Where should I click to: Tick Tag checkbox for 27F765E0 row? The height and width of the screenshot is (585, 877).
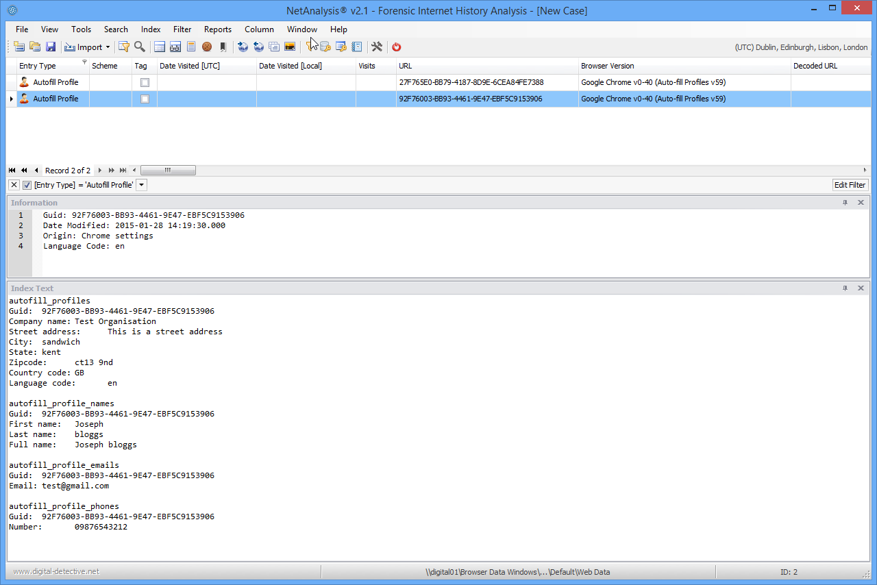tap(145, 82)
